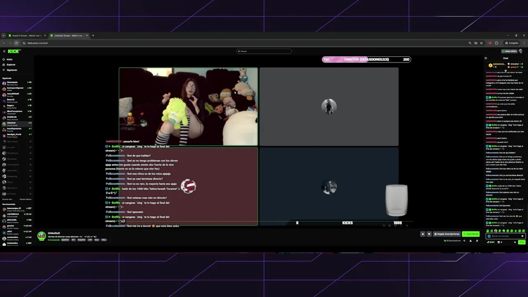Click the DegaLe channel avatar

tap(4, 106)
